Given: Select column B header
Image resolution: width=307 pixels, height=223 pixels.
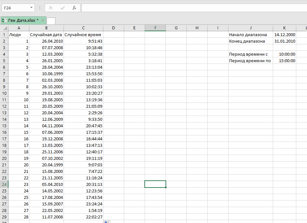Looking at the screenshot, I should tap(46, 28).
